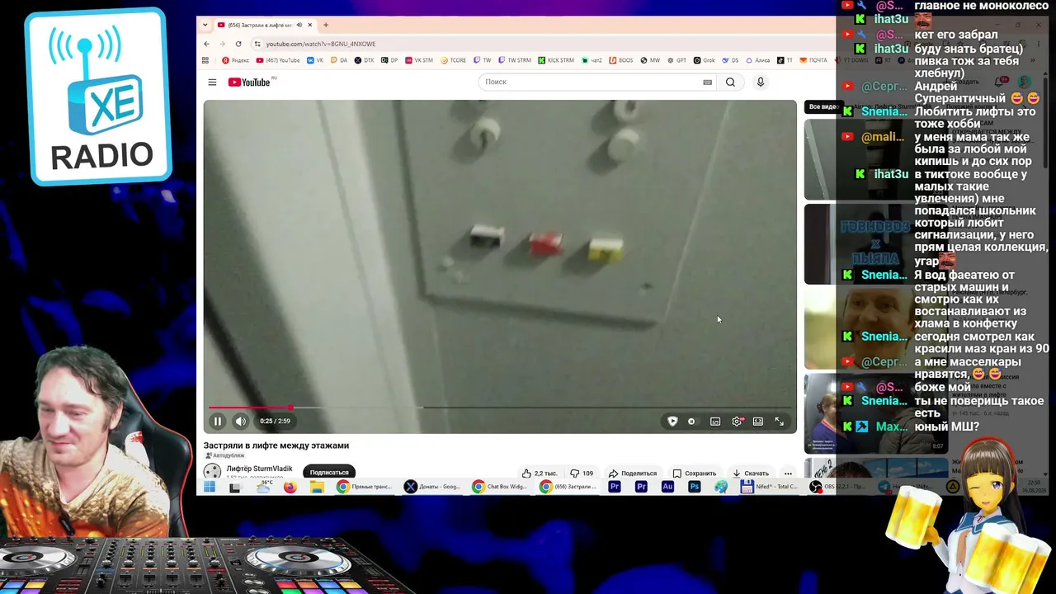The height and width of the screenshot is (594, 1056).
Task: Open the (467) YouTube bookmark
Action: click(278, 60)
